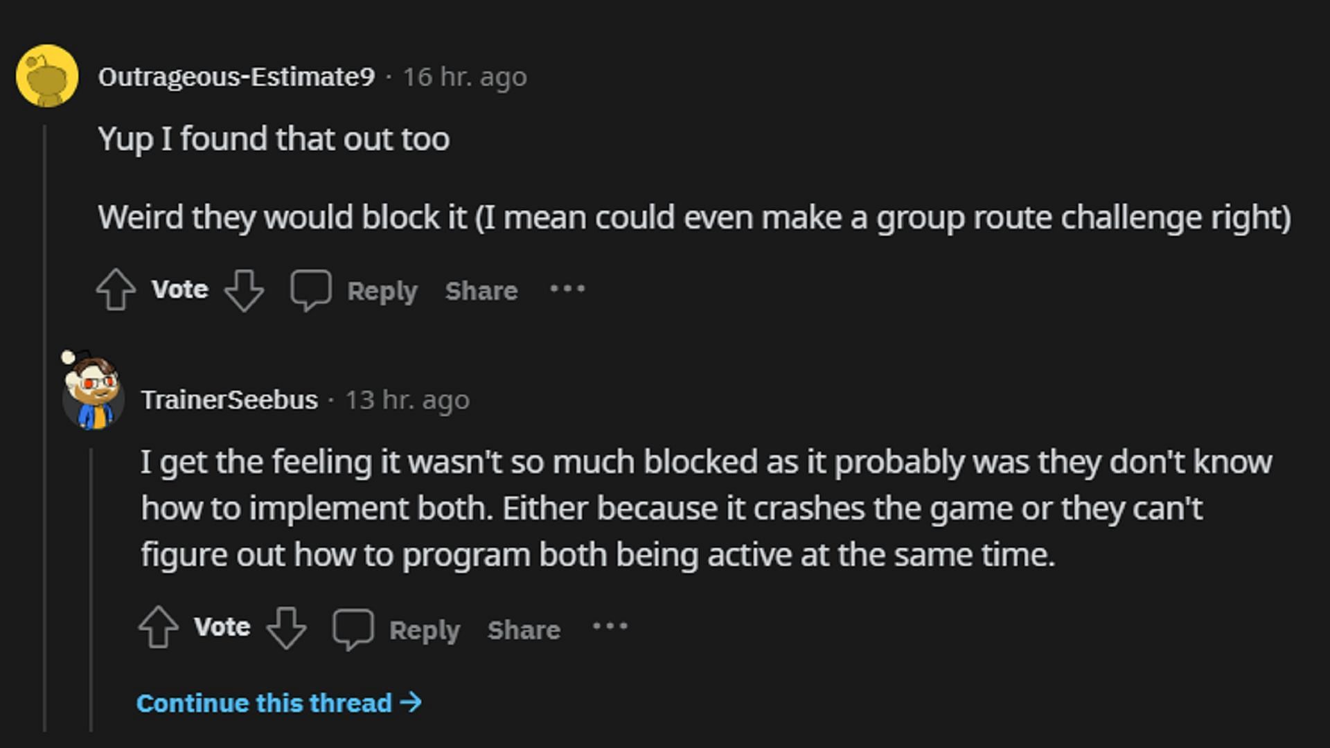
Task: Click Reply on TrainerSeebus's comment
Action: (425, 630)
